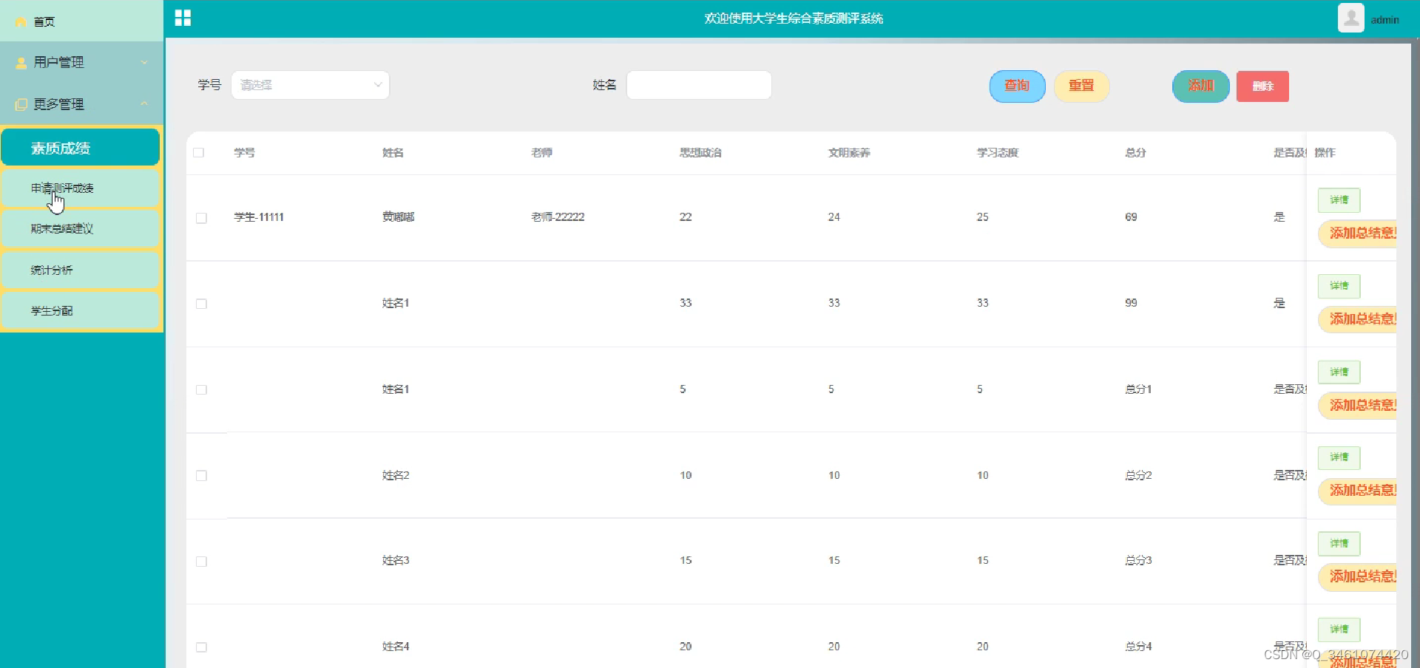The width and height of the screenshot is (1420, 668).
Task: Toggle the grid menu icon in header
Action: coord(183,18)
